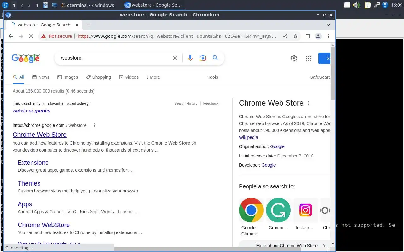Switch to workspace 2
Screen dimensions: 404x252
[21, 5]
